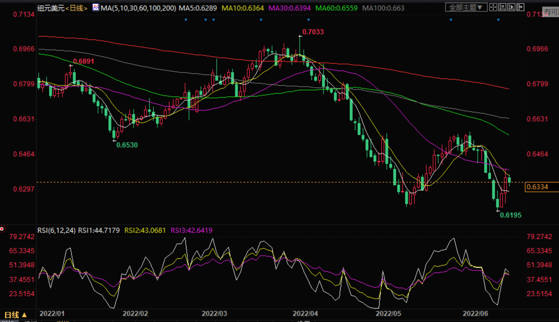Click the MA5:0.6289 value label
559x322 pixels.
coord(198,8)
